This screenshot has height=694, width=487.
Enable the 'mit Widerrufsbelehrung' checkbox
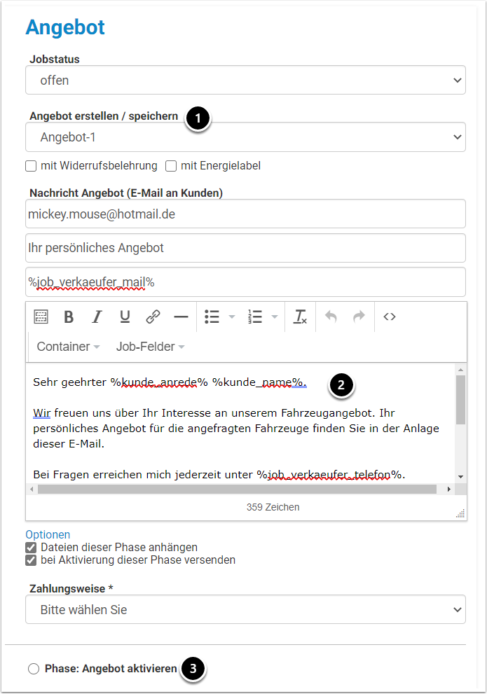pyautogui.click(x=31, y=166)
